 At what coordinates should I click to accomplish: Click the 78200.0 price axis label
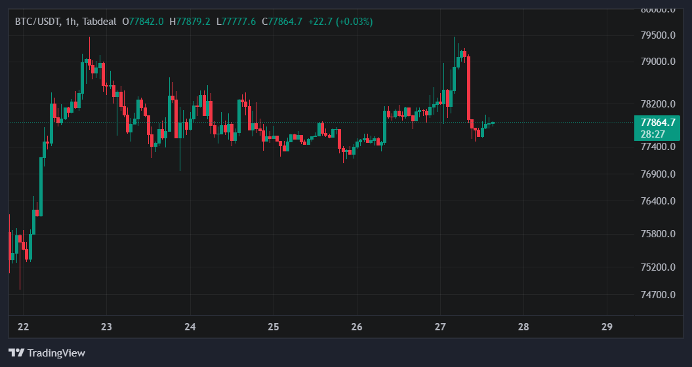[x=658, y=104]
